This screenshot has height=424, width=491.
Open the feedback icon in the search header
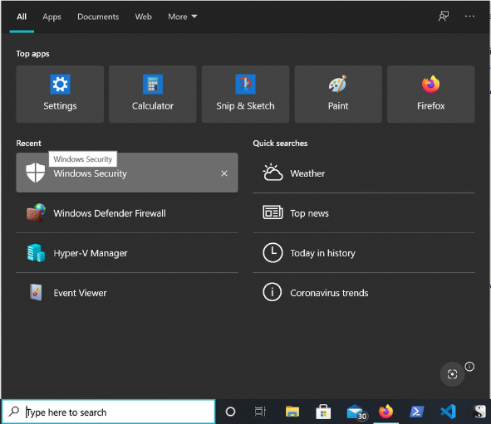444,17
